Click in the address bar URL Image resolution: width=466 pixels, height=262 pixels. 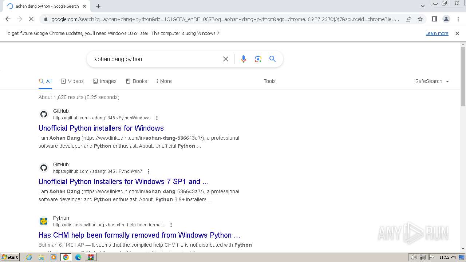(x=225, y=19)
